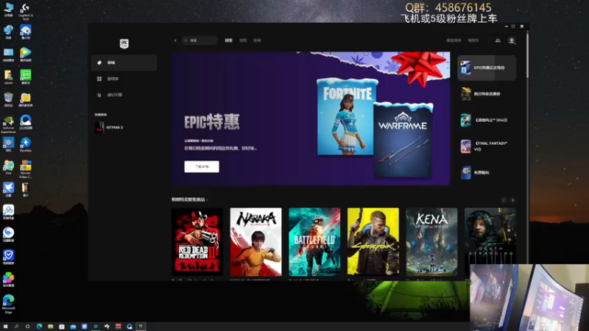Open the Death Stranding game cover
The height and width of the screenshot is (331, 589).
coord(490,242)
